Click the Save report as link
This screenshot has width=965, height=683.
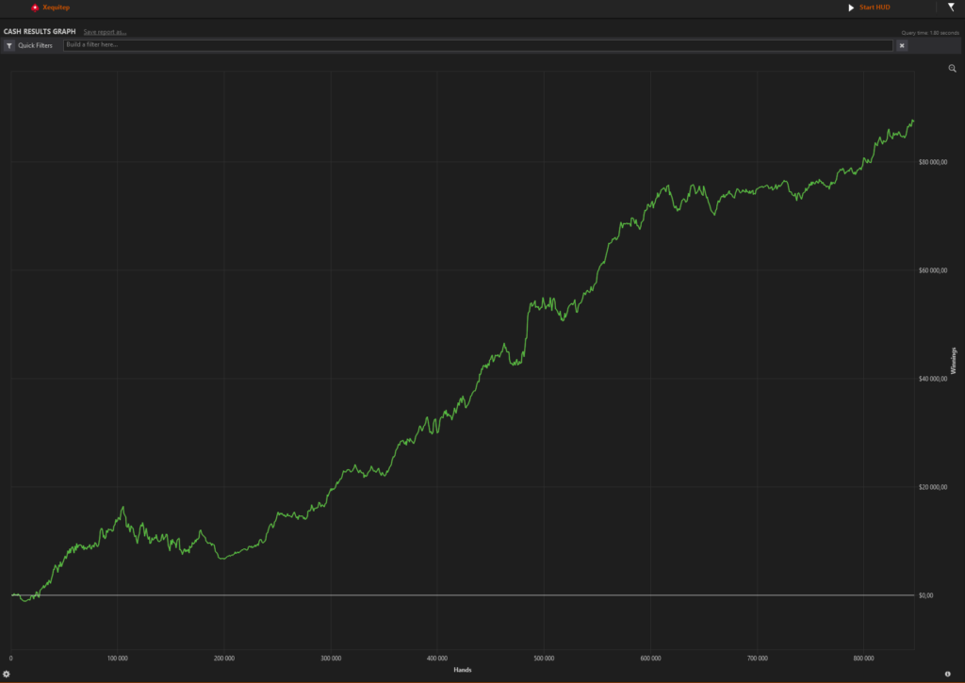(x=105, y=32)
